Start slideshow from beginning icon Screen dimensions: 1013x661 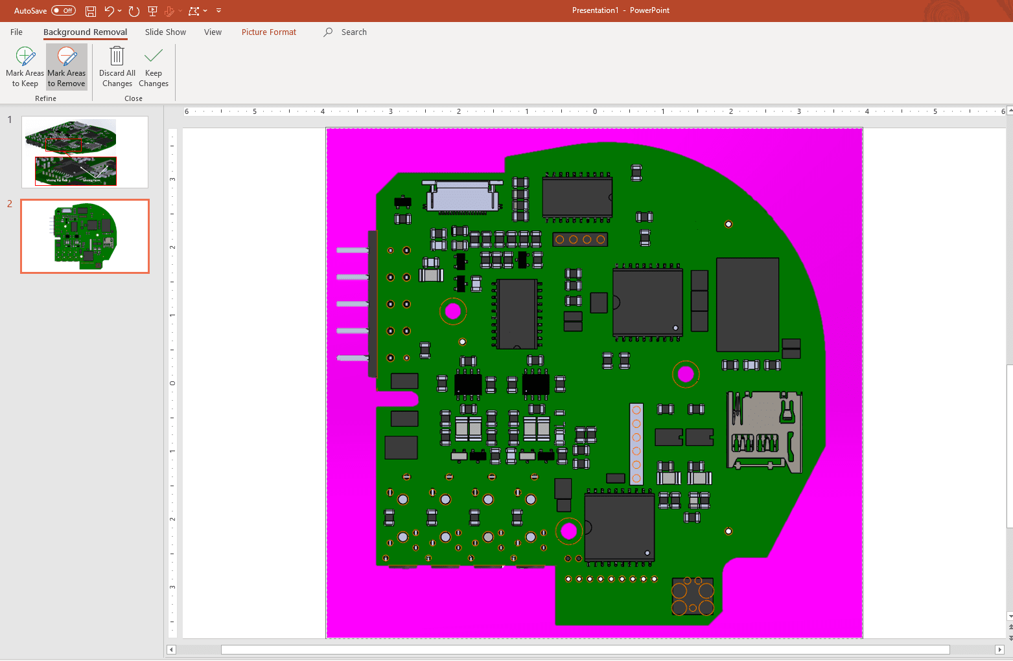pyautogui.click(x=152, y=11)
